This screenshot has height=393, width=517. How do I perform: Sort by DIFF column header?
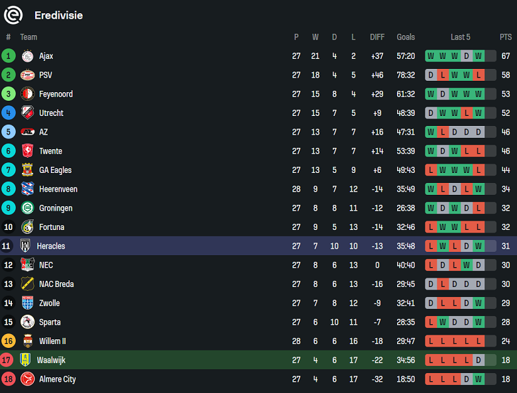377,37
